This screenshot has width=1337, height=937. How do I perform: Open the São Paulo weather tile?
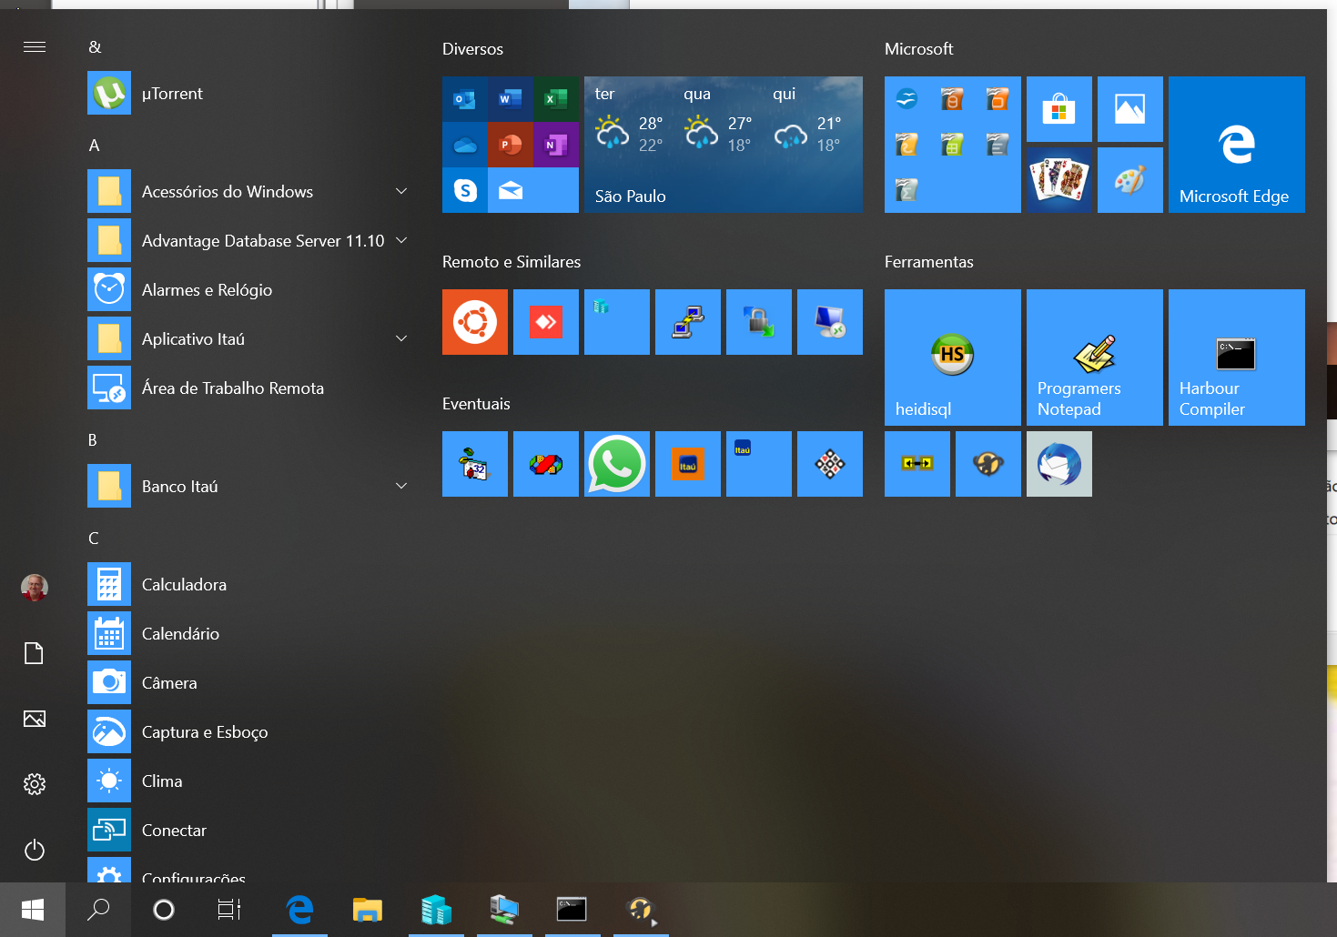(x=723, y=145)
